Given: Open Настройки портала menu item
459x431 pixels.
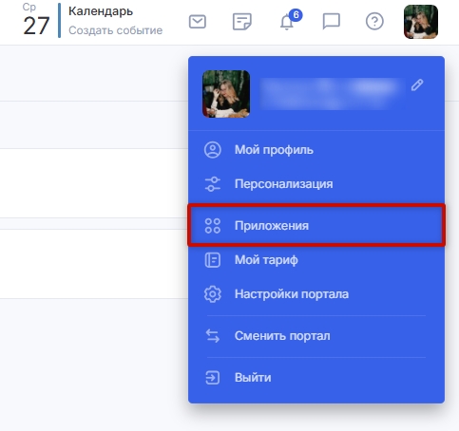Looking at the screenshot, I should click(316, 294).
